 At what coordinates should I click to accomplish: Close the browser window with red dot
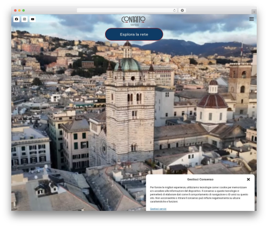coord(16,10)
